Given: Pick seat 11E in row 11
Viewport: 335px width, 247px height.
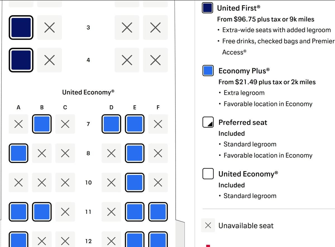Looking at the screenshot, I should click(x=135, y=212).
